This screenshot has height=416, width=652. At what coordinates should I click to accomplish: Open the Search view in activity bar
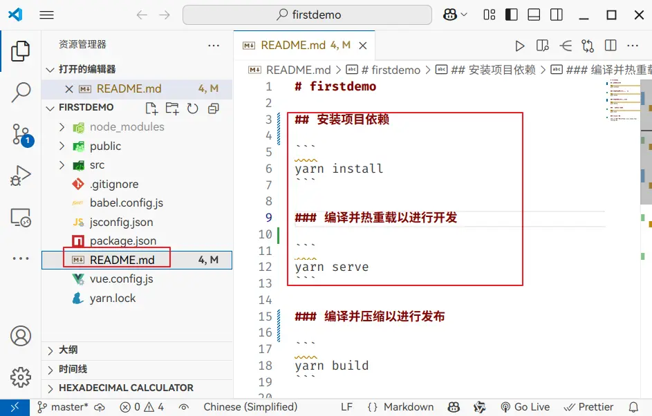[x=20, y=92]
